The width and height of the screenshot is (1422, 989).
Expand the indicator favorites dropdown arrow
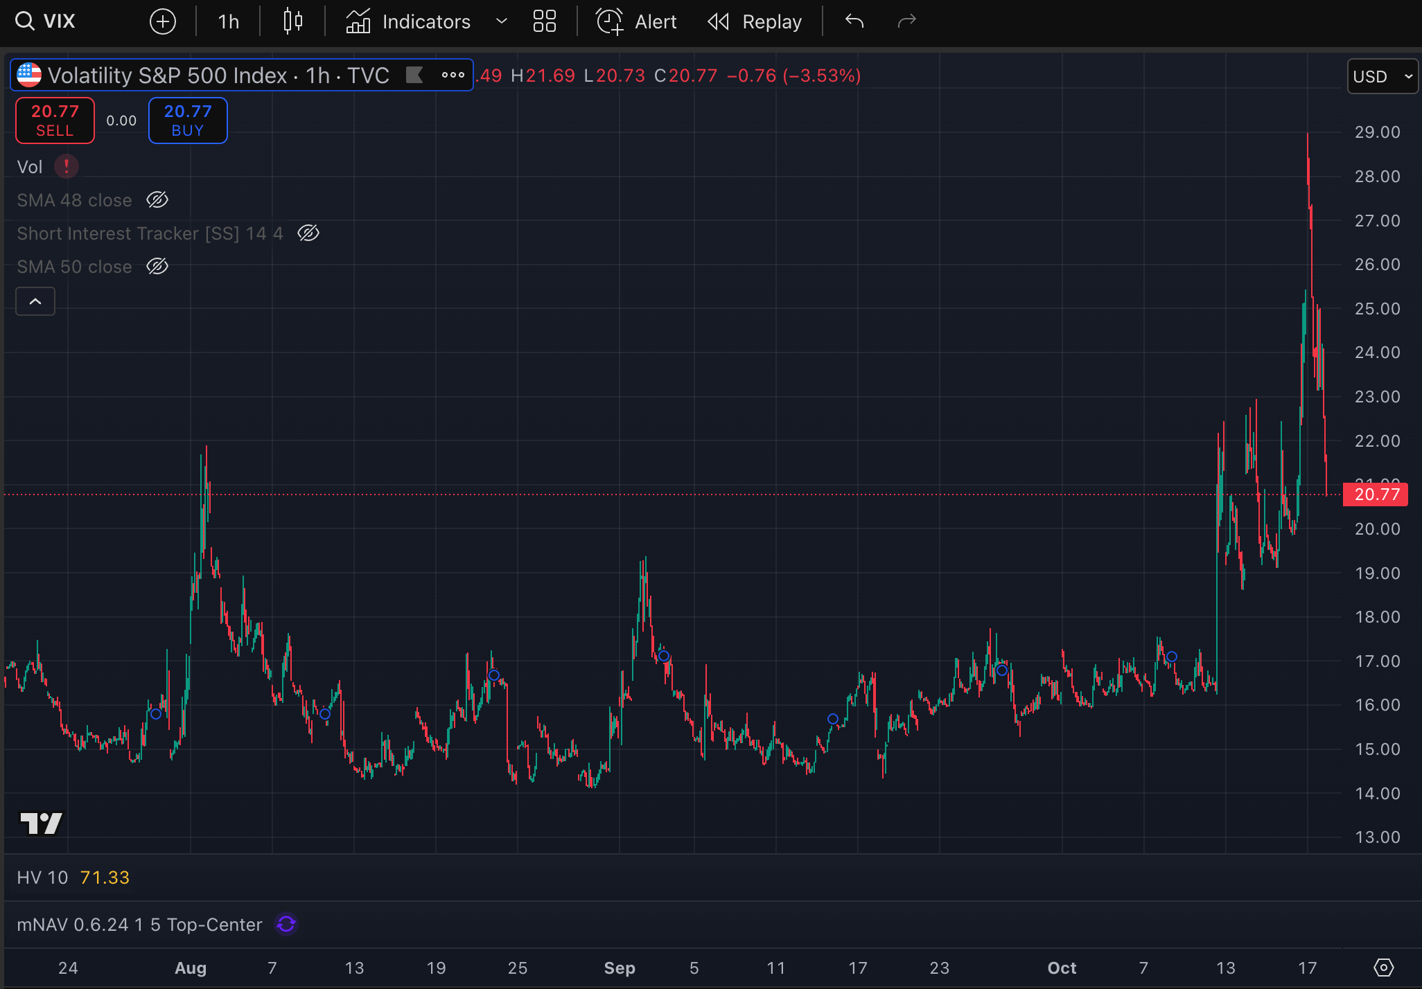(x=502, y=21)
